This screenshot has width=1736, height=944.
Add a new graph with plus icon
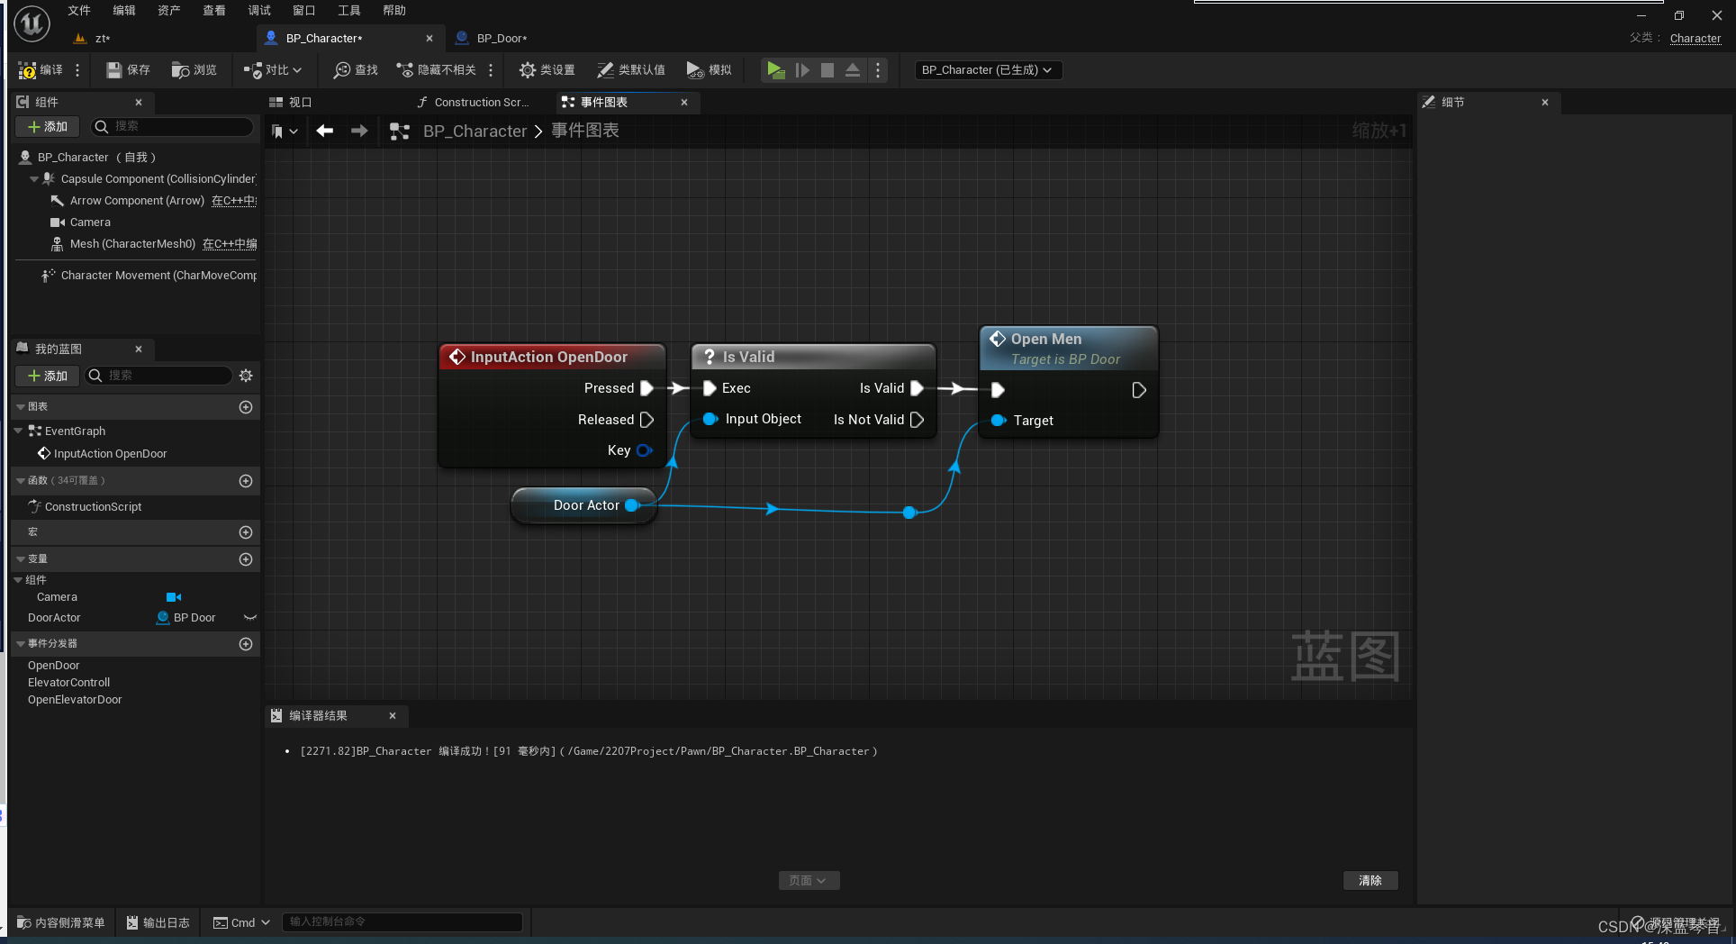(x=245, y=407)
